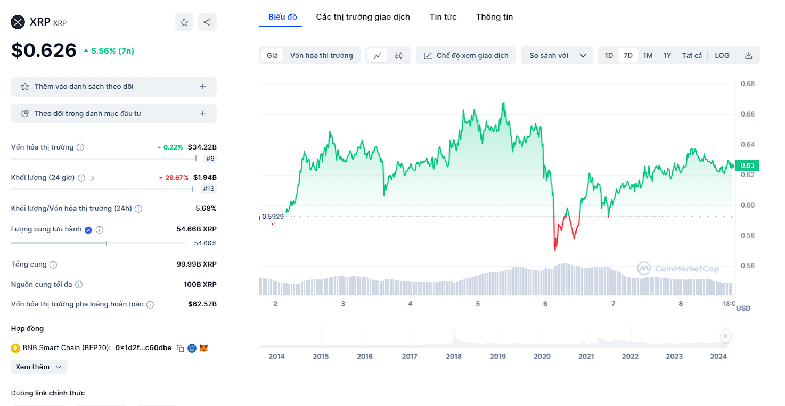The width and height of the screenshot is (785, 406).
Task: Click the 99.99B XRP total supply value
Action: click(197, 264)
